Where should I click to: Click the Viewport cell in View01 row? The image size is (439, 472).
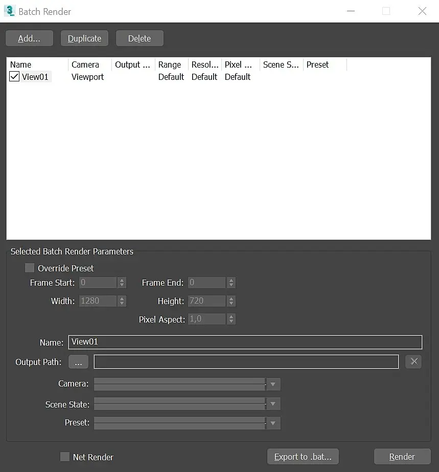[x=87, y=77]
